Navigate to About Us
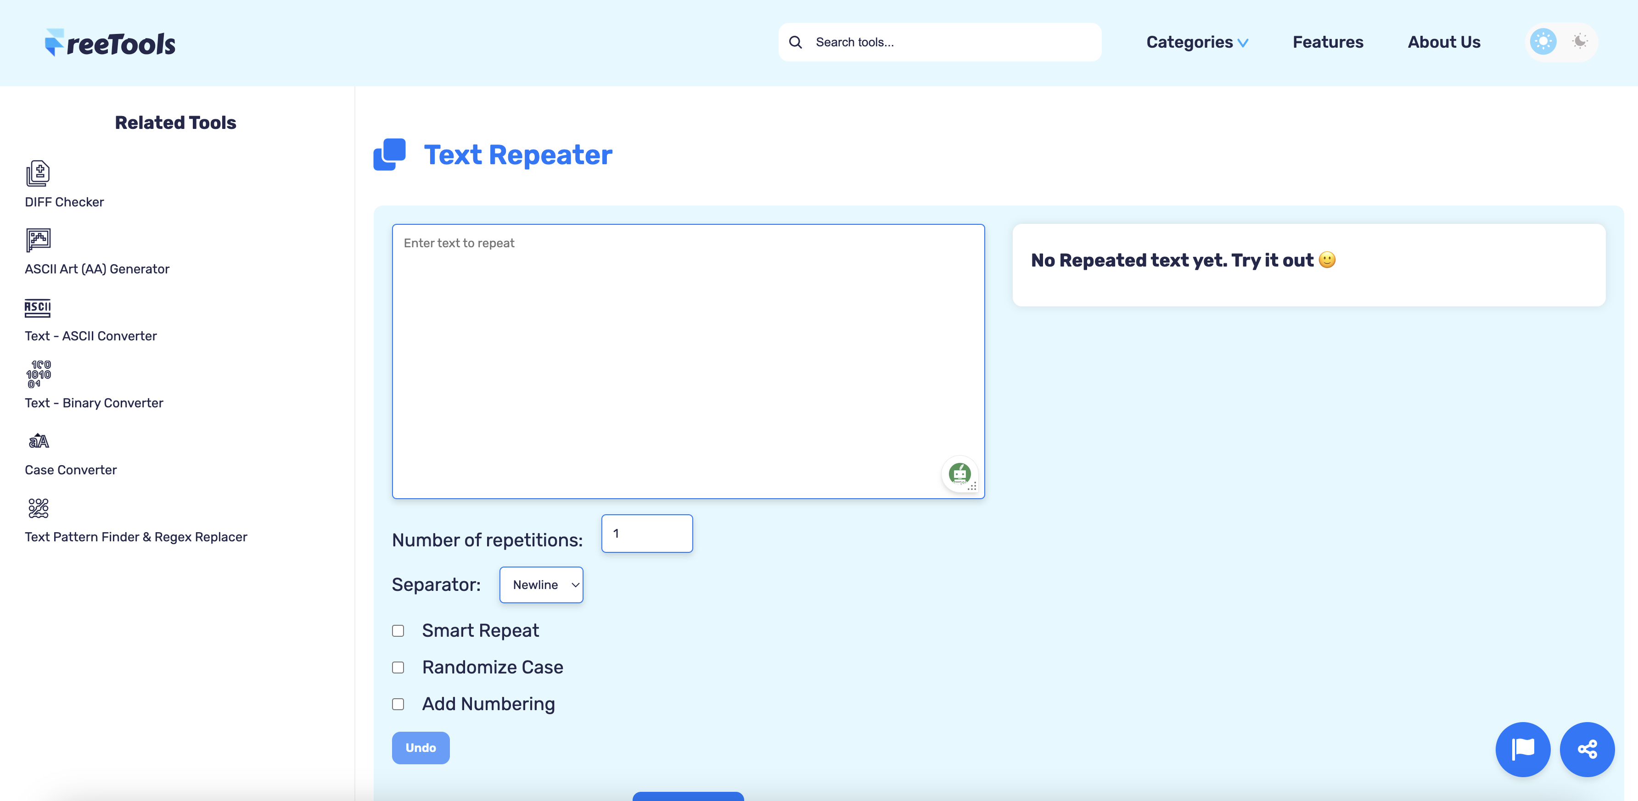The height and width of the screenshot is (801, 1638). tap(1444, 42)
